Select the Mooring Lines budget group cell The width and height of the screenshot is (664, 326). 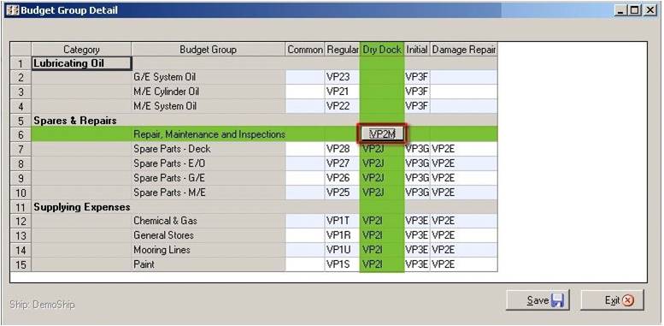[208, 250]
